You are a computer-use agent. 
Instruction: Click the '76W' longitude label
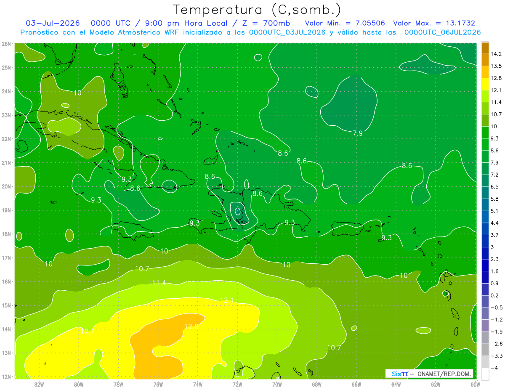158,384
